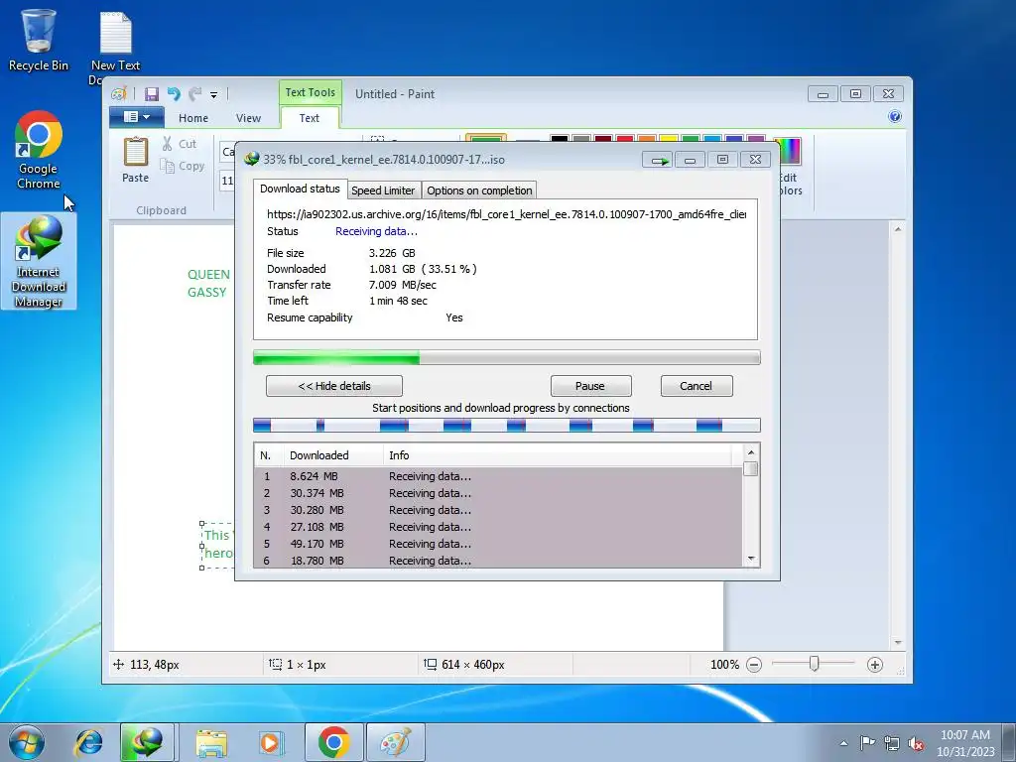The height and width of the screenshot is (762, 1016).
Task: Click the network status tray icon
Action: pos(892,744)
